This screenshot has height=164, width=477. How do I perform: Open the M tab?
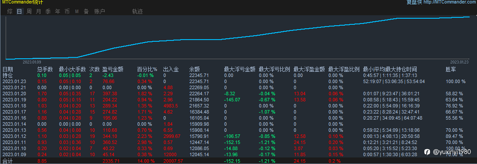click(x=76, y=12)
